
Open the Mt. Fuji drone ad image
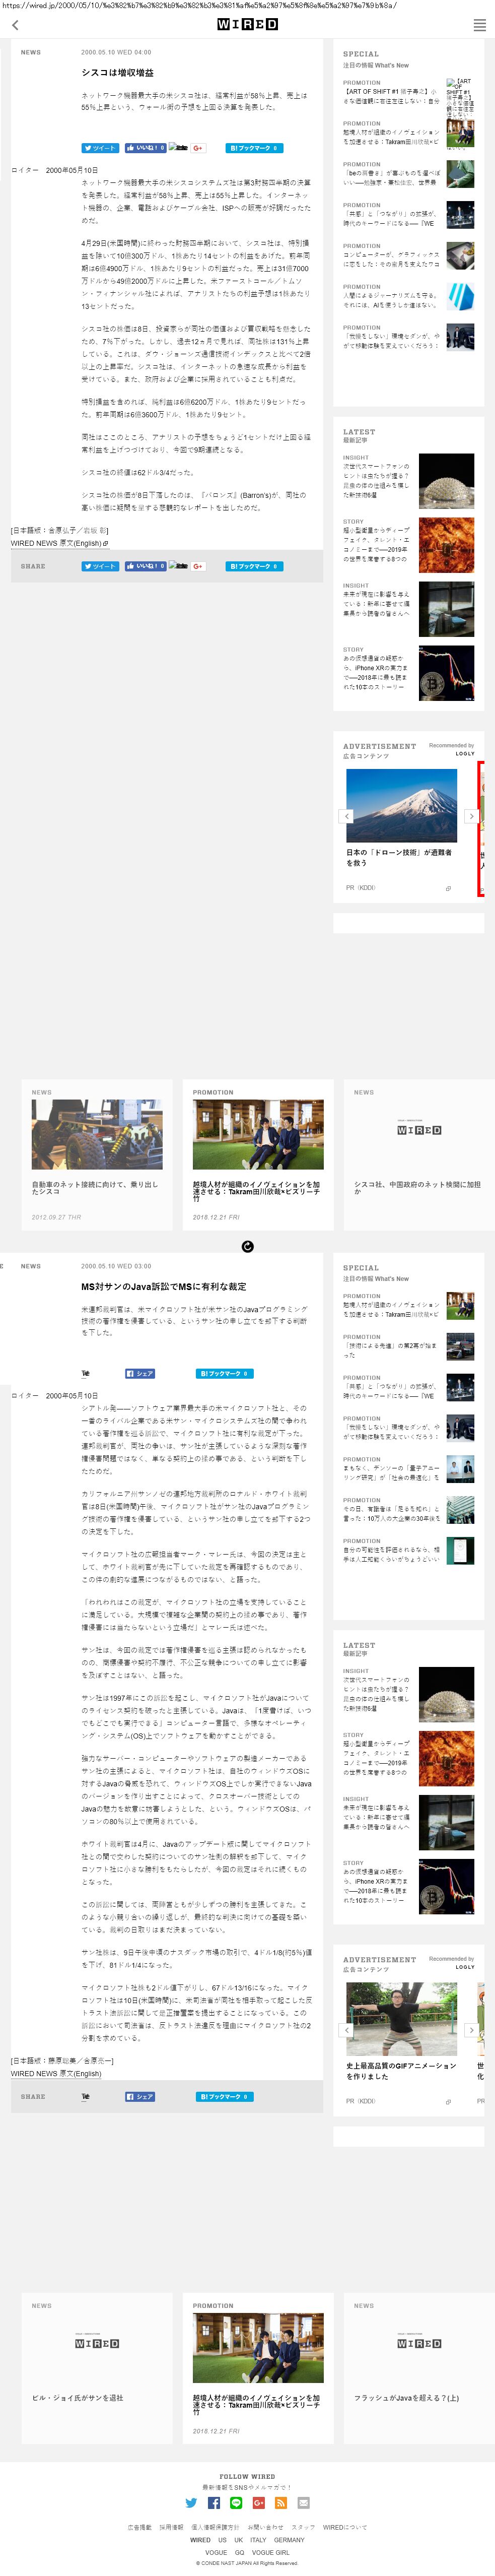402,805
